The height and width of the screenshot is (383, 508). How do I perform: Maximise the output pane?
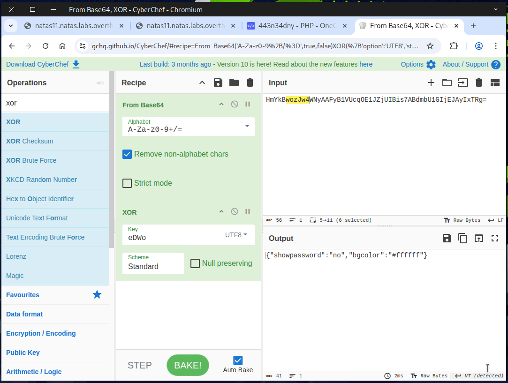point(494,239)
